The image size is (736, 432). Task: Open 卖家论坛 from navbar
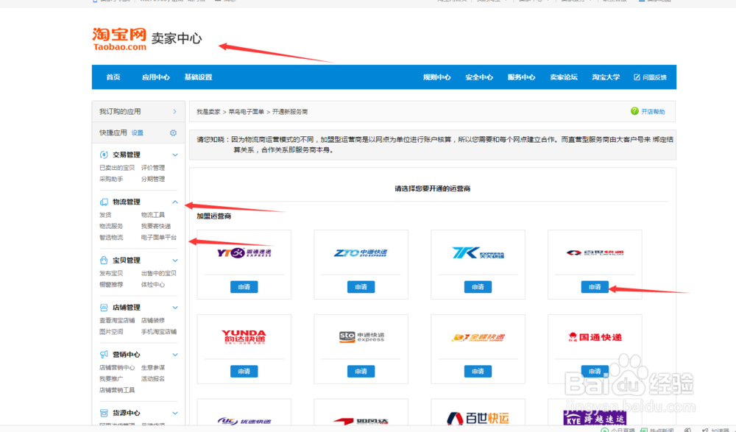tap(564, 77)
